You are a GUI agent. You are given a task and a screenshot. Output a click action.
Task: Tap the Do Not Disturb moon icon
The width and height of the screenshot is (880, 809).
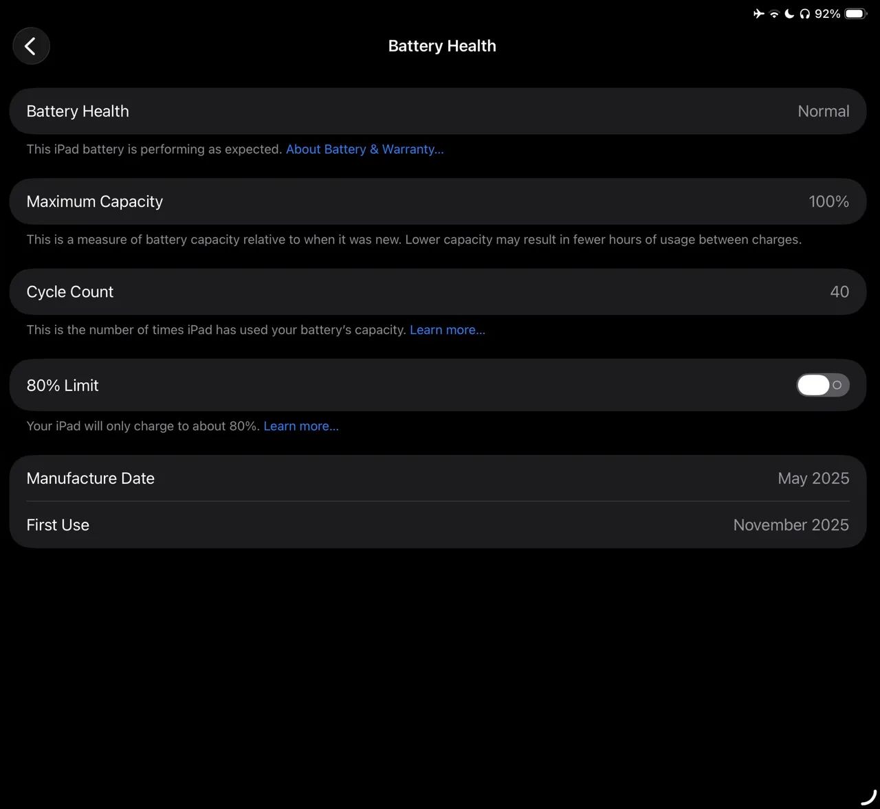click(789, 14)
